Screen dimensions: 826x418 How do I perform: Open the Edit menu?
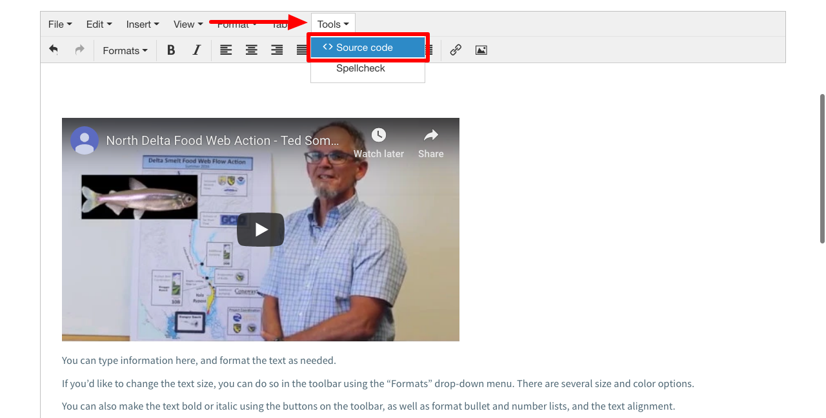[x=99, y=24]
